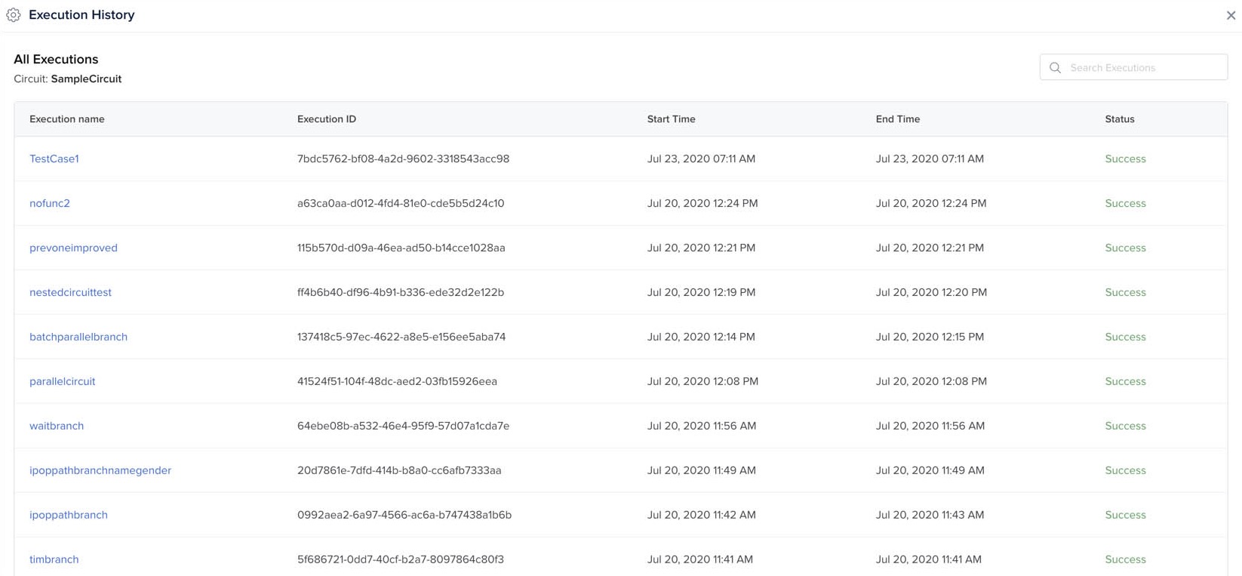This screenshot has height=576, width=1242.
Task: Open the TestCase1 execution
Action: coord(54,159)
